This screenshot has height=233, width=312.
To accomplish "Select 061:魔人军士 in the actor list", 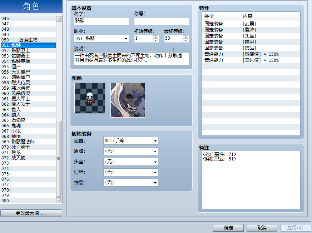I will point(28,99).
